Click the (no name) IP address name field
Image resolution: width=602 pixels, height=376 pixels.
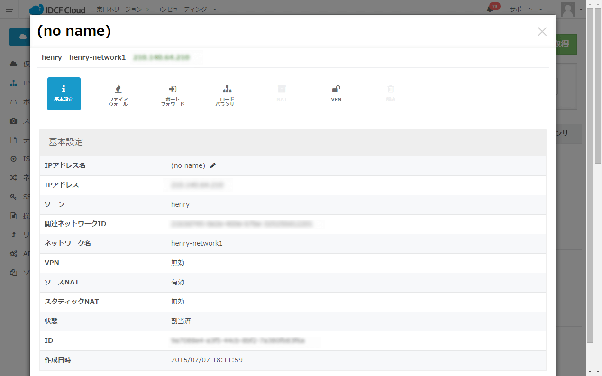tap(188, 165)
